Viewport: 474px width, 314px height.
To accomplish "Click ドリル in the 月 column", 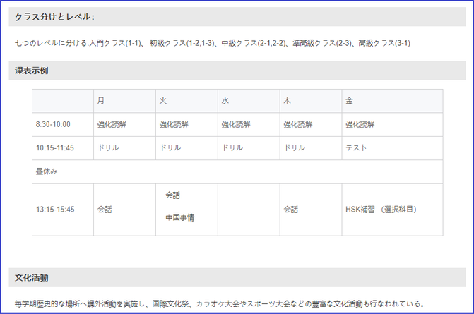I will click(108, 148).
